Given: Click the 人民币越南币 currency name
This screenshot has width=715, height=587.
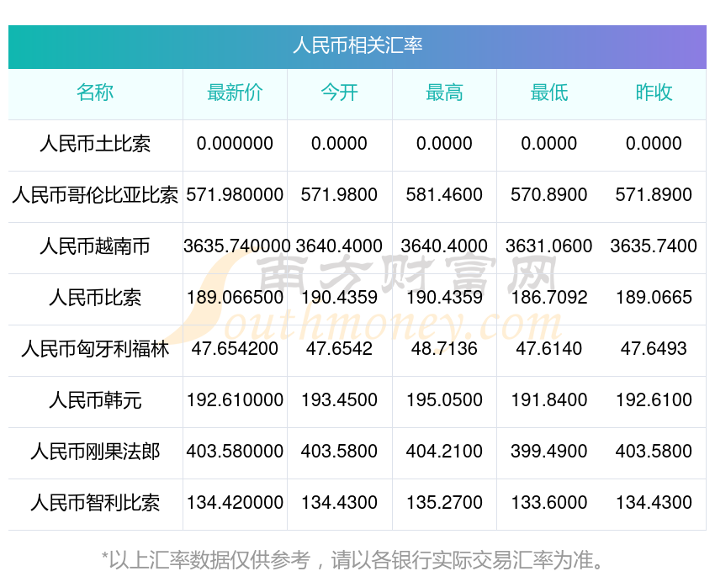Looking at the screenshot, I should coord(95,246).
